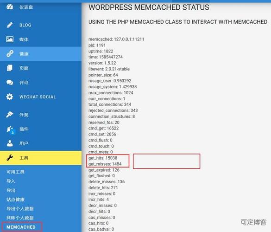Click the 'decr_misses: 0' line
The height and width of the screenshot is (232, 271).
(x=102, y=206)
